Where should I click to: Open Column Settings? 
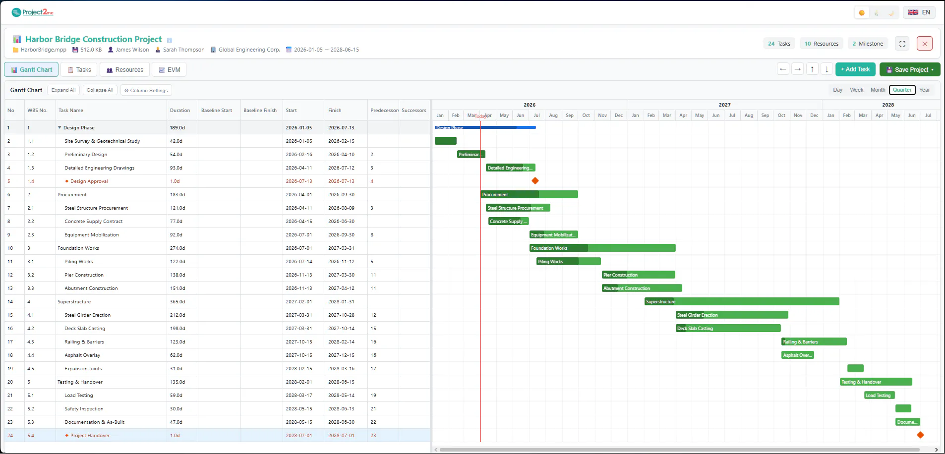pyautogui.click(x=146, y=90)
